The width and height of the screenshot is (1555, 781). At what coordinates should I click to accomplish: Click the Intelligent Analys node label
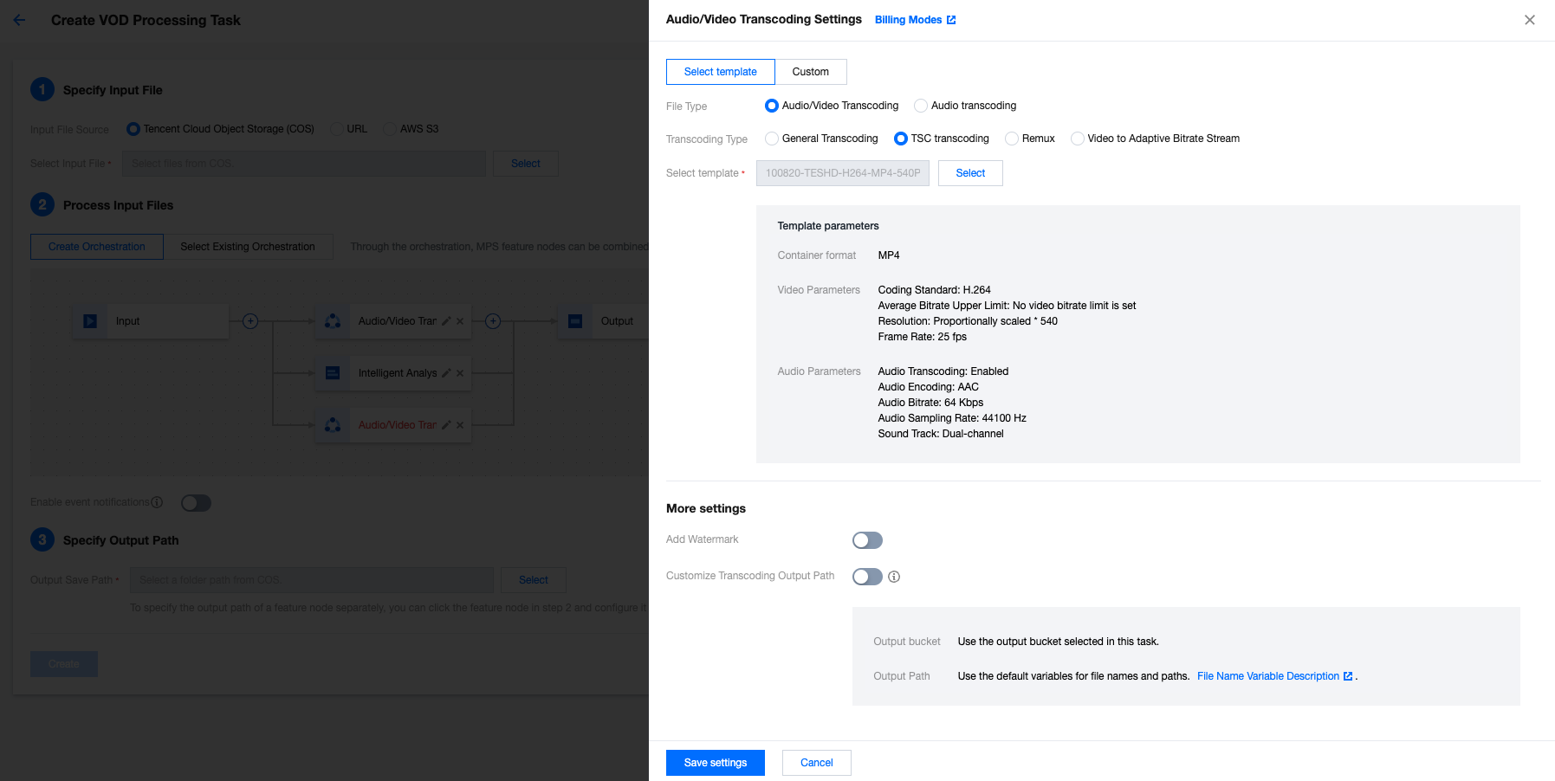click(x=398, y=373)
